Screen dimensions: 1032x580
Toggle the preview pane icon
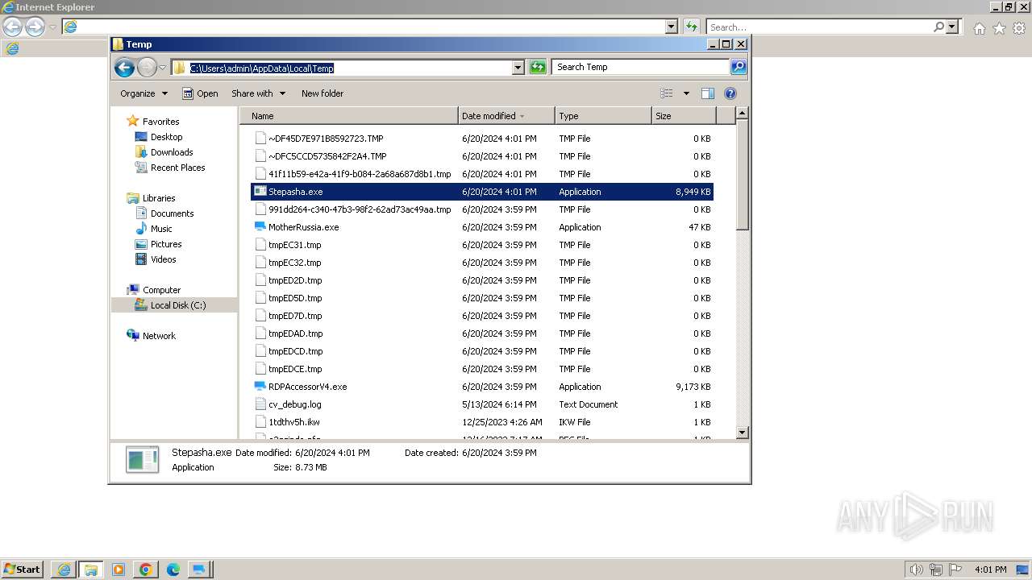[x=707, y=93]
